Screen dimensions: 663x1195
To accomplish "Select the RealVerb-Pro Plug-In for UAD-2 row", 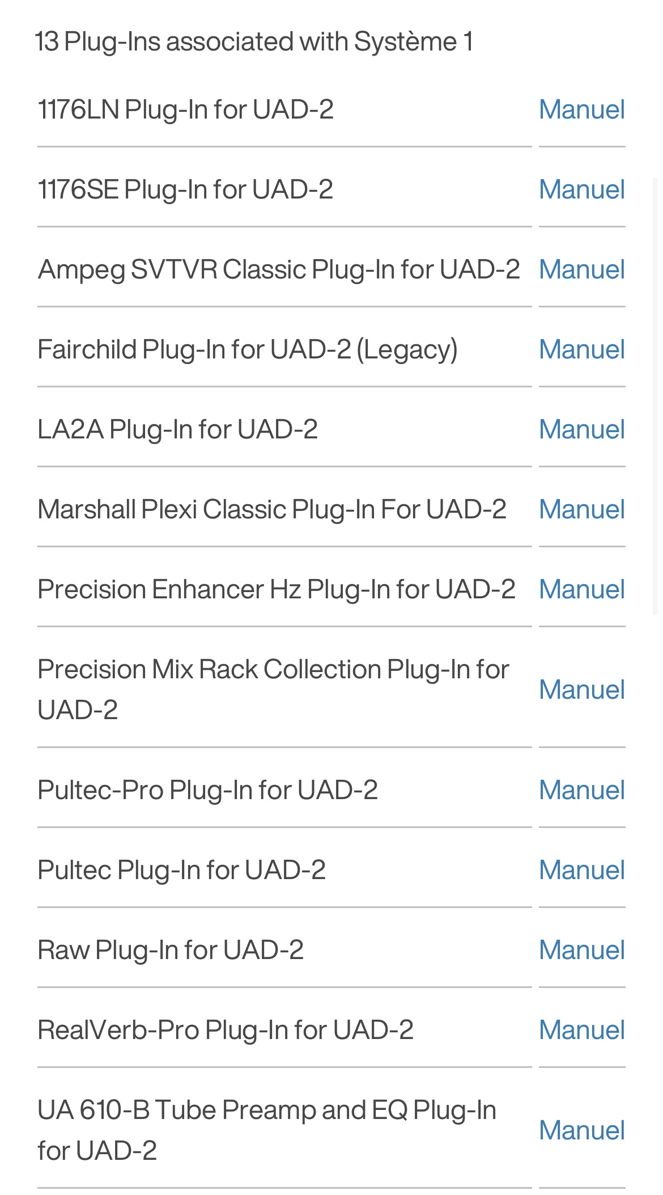I will coord(284,1030).
